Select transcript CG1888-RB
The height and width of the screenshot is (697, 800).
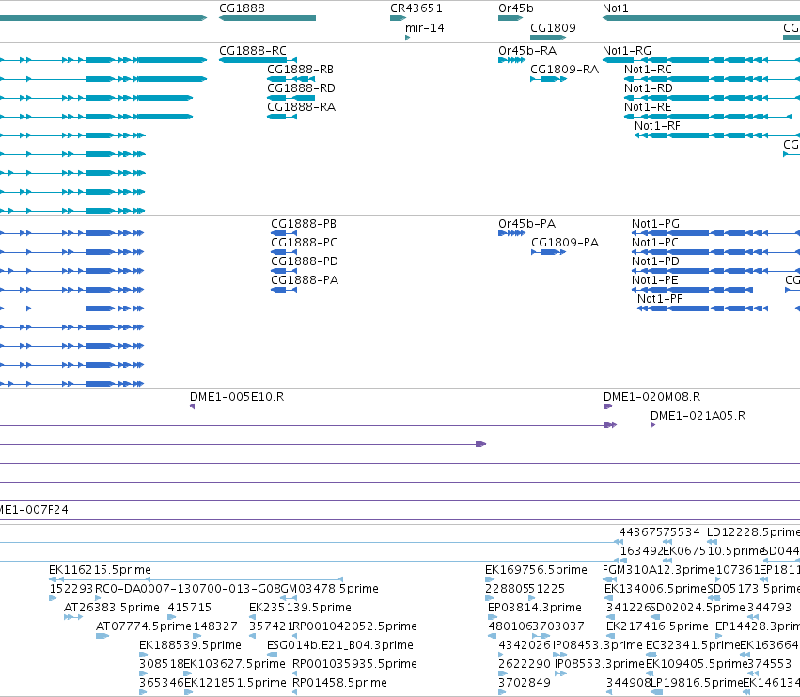(290, 79)
